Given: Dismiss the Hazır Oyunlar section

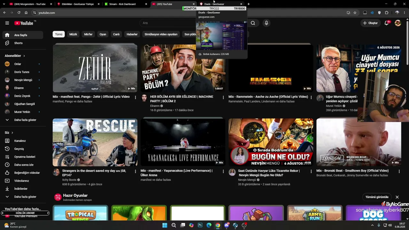Looking at the screenshot, I should [397, 197].
